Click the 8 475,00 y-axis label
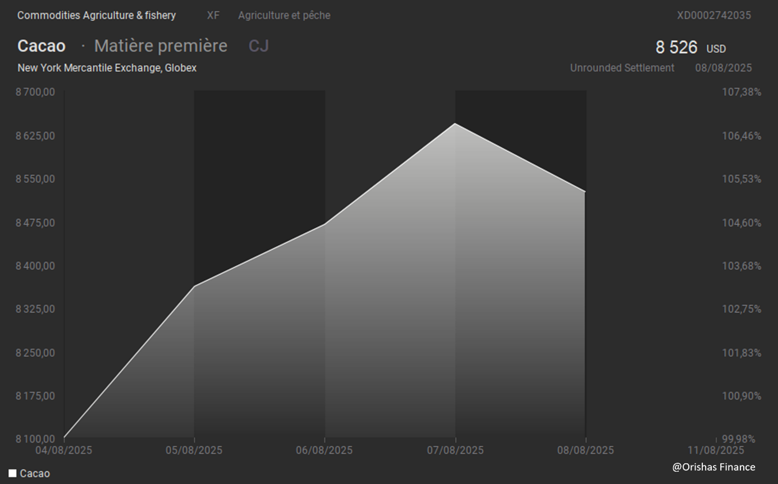This screenshot has height=484, width=778. click(35, 223)
